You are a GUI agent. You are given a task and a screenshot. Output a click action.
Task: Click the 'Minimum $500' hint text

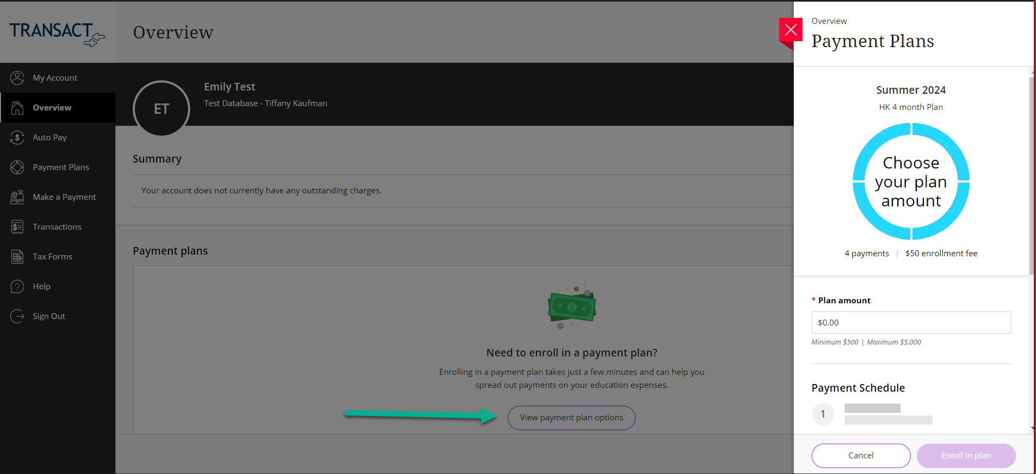point(835,342)
